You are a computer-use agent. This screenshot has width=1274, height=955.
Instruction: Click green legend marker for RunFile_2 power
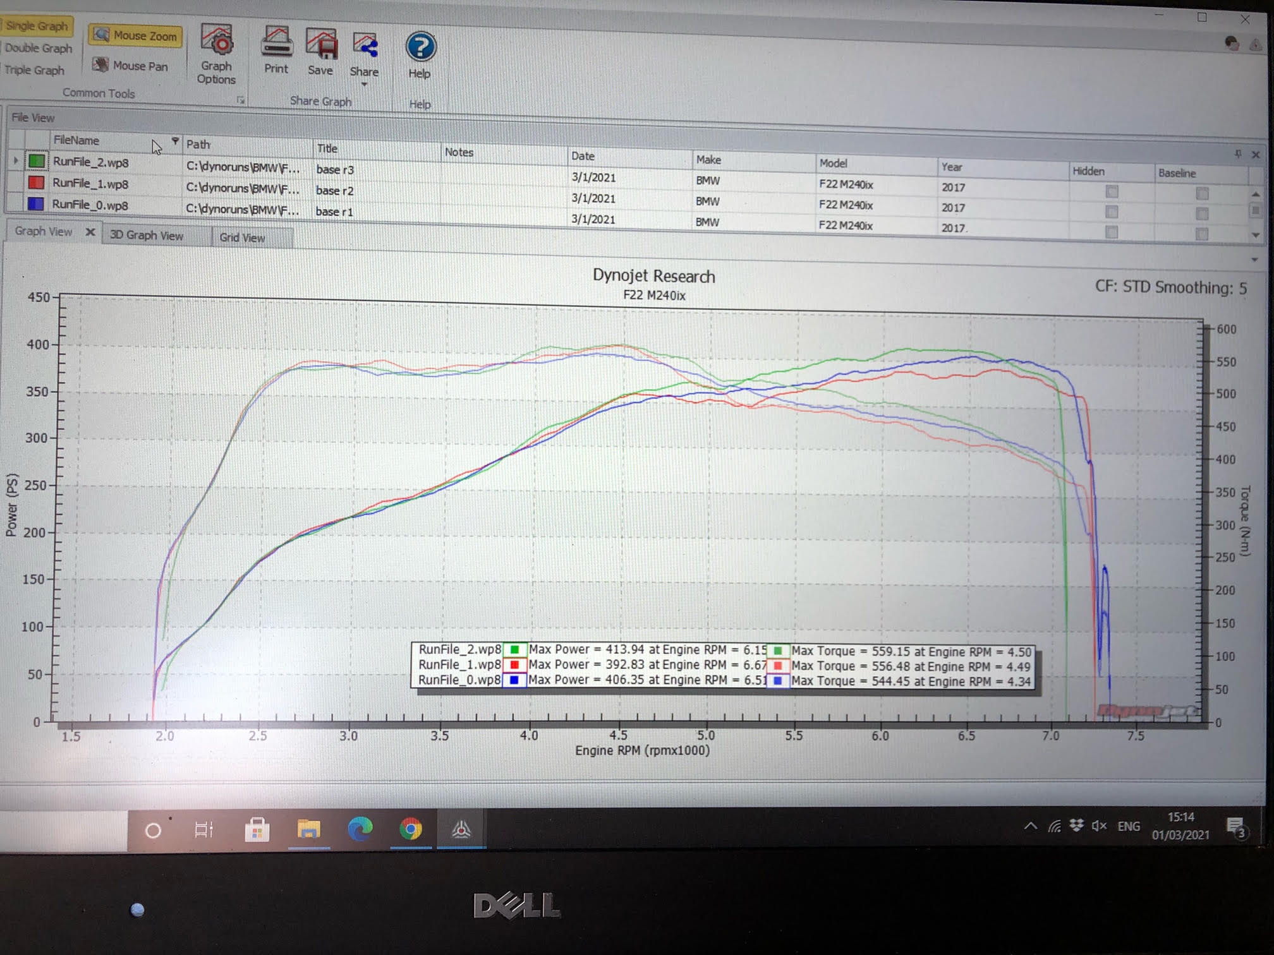pyautogui.click(x=514, y=649)
